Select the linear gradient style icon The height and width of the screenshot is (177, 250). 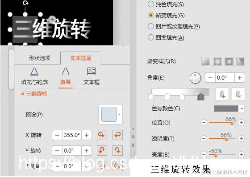[x=206, y=61]
